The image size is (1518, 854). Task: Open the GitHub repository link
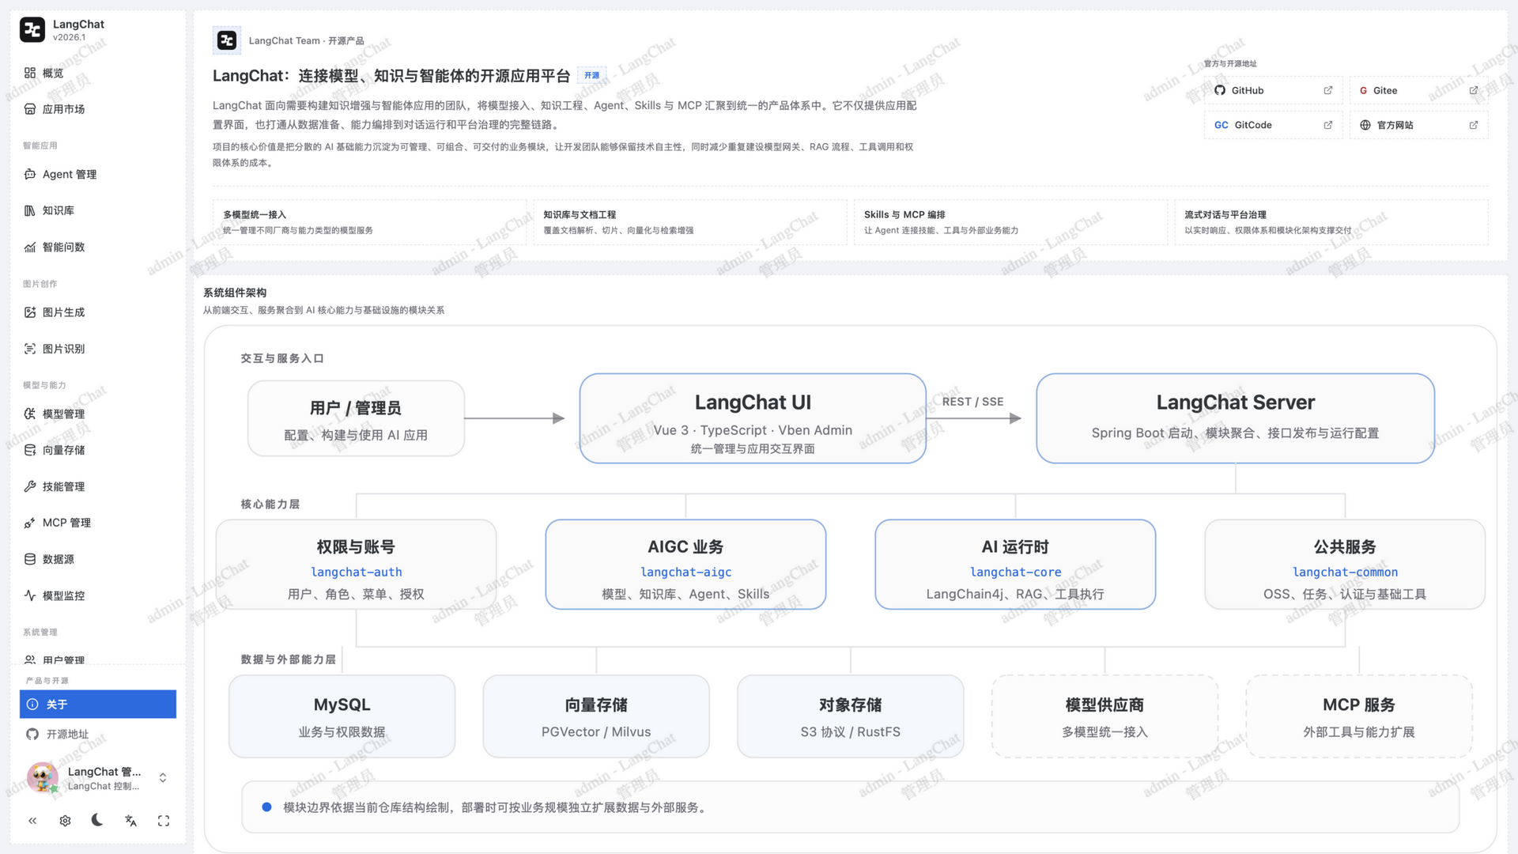click(1273, 90)
